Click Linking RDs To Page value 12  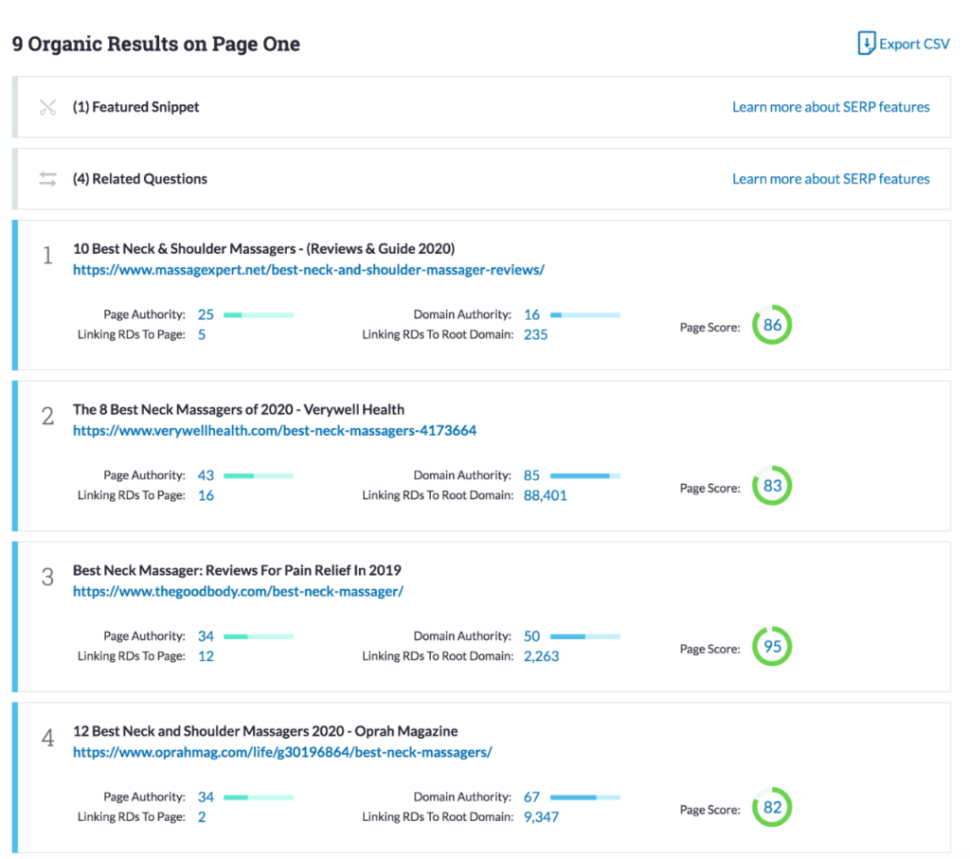click(206, 656)
